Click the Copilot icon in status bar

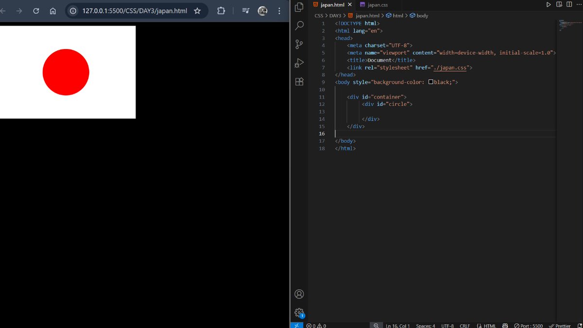tap(505, 326)
